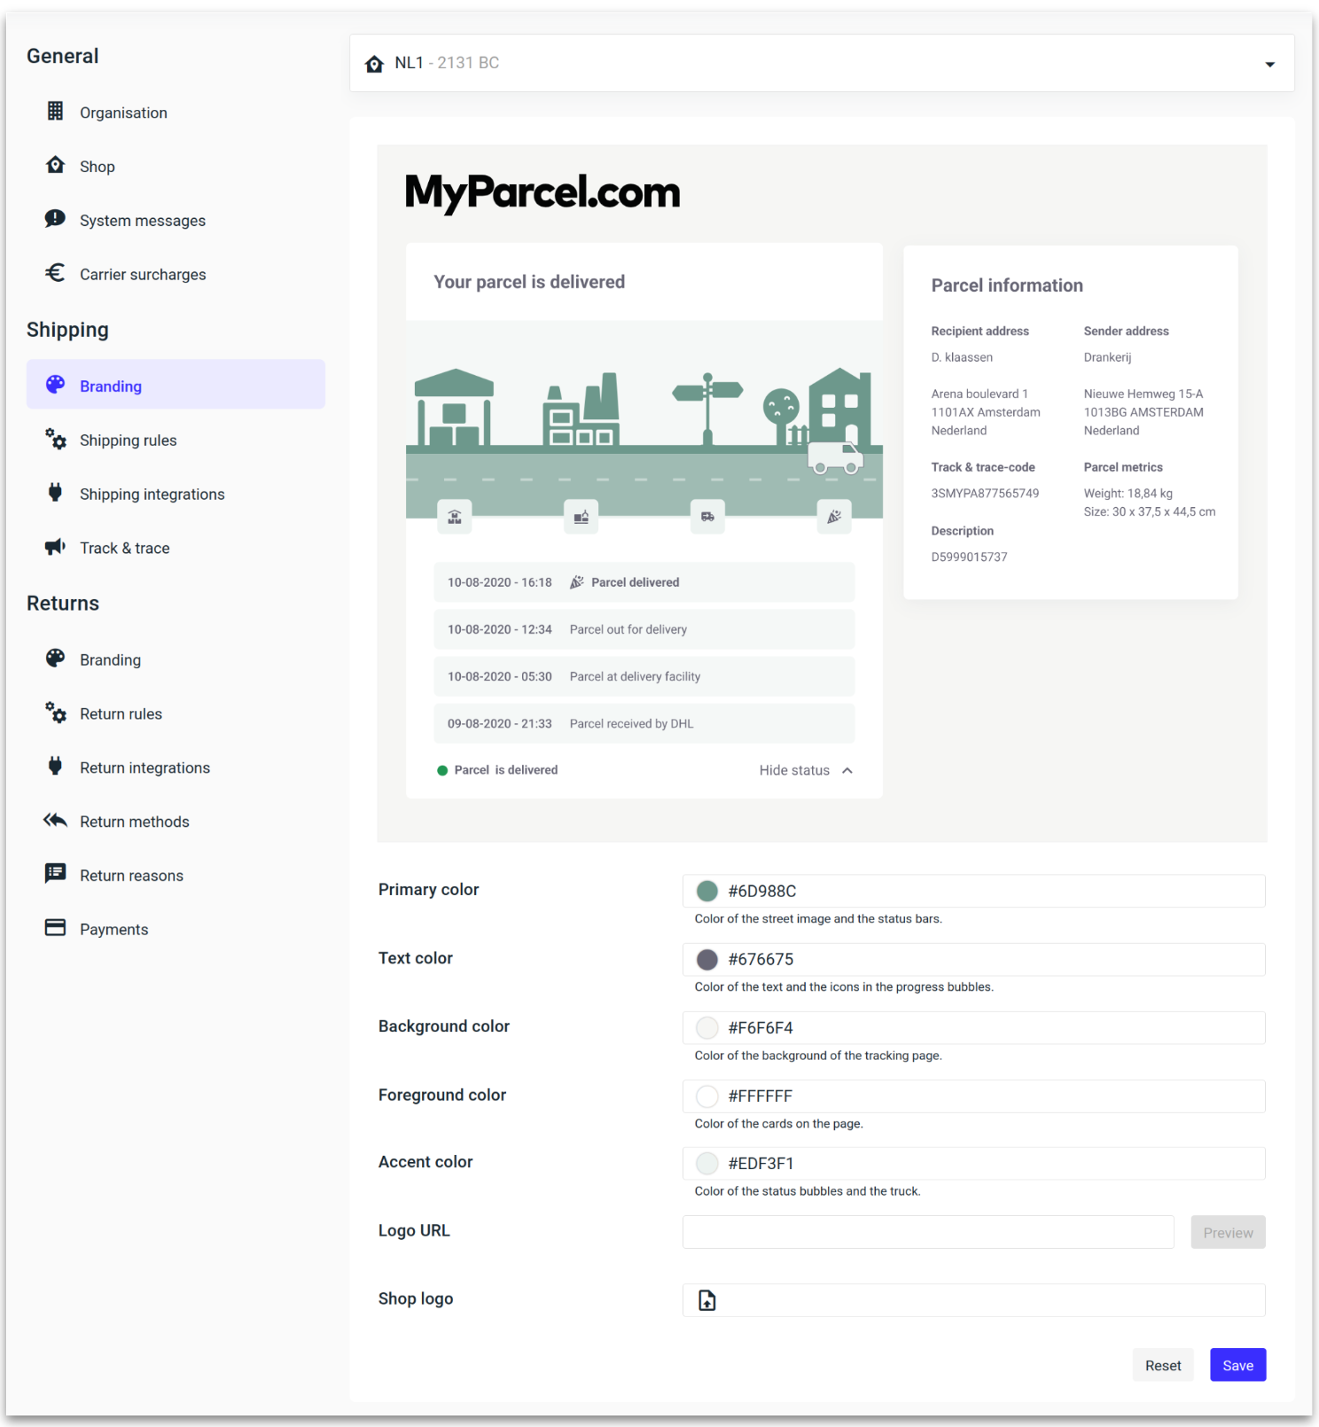The width and height of the screenshot is (1319, 1427).
Task: Select Return rules in the sidebar
Action: tap(121, 714)
